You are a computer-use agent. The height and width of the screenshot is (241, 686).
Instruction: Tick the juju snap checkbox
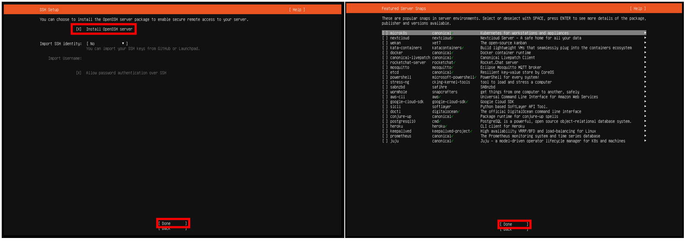pos(384,141)
